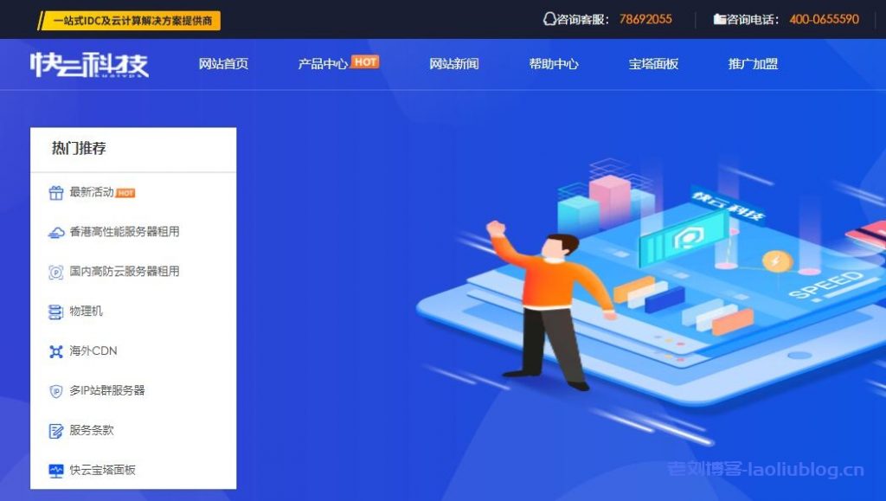Open the 宝塔面板 navigation item

pyautogui.click(x=653, y=64)
